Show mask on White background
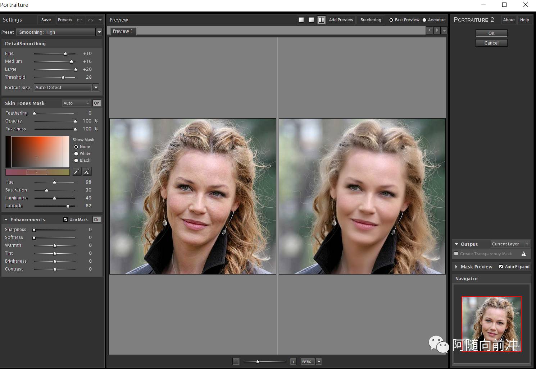The height and width of the screenshot is (369, 536). 76,153
